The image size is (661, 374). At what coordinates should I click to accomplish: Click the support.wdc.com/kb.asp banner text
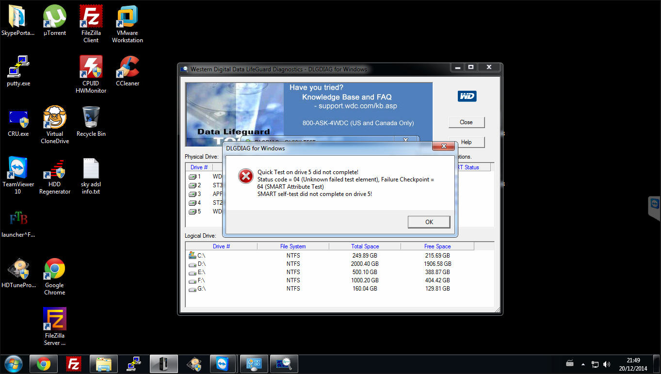coord(358,106)
